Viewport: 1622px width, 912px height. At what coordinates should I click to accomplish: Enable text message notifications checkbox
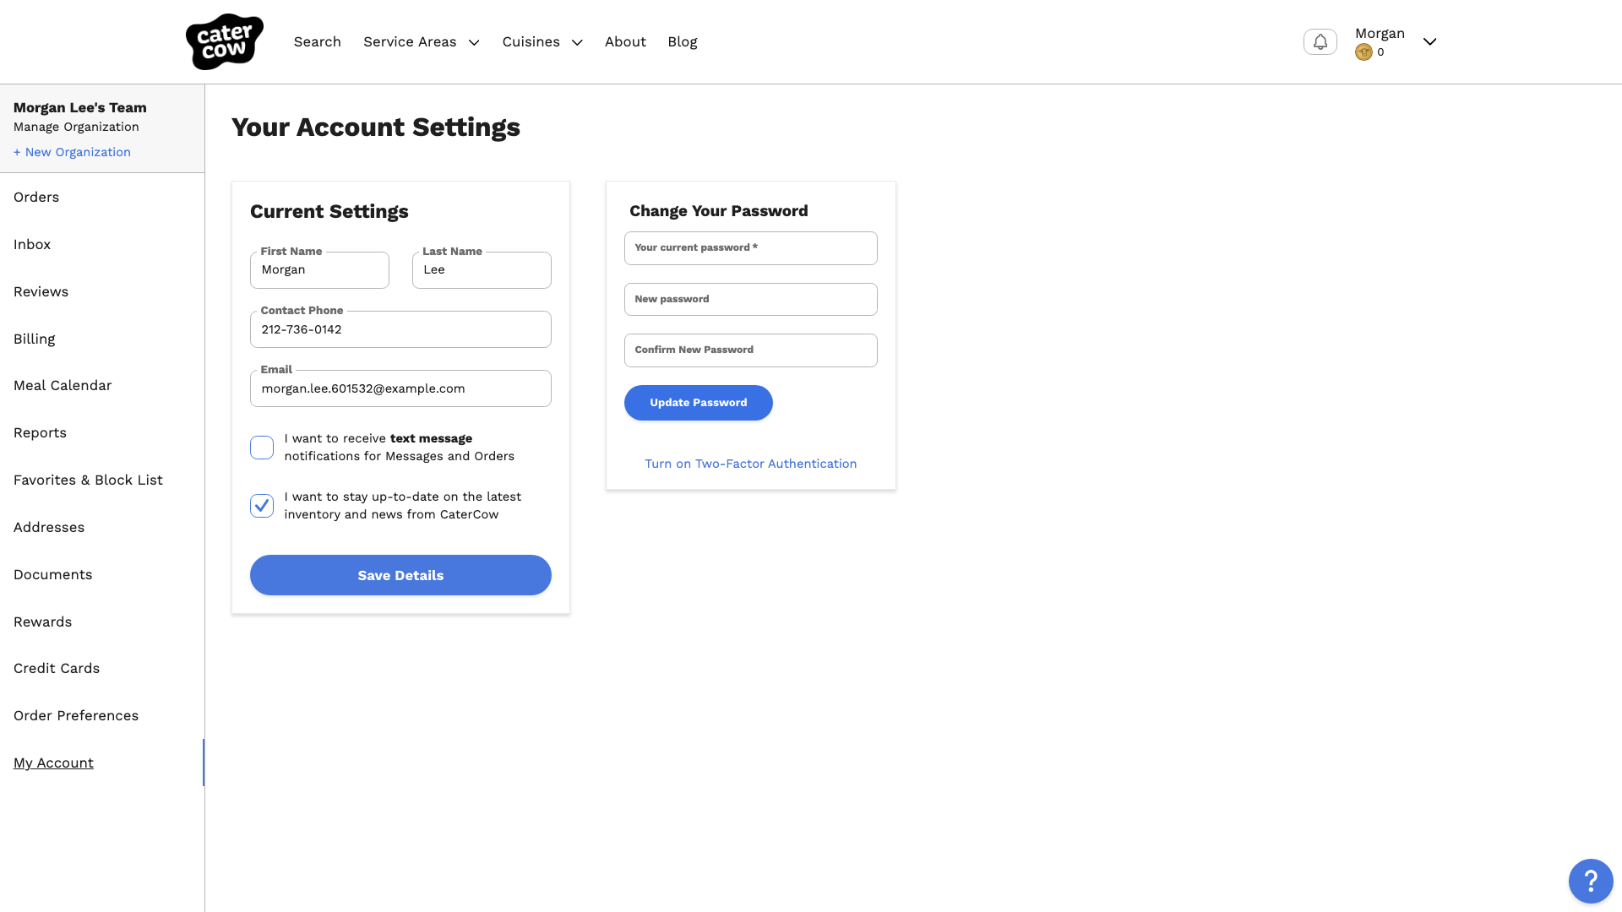click(x=262, y=448)
